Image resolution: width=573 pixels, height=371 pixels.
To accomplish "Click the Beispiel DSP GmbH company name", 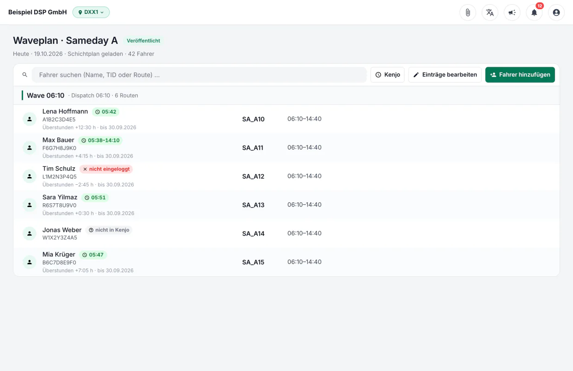I will click(x=37, y=12).
